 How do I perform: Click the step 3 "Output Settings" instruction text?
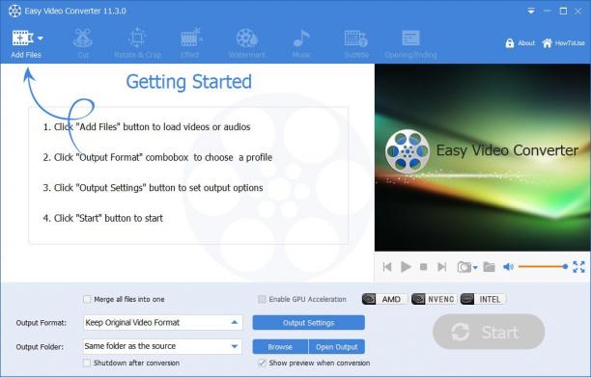click(153, 188)
